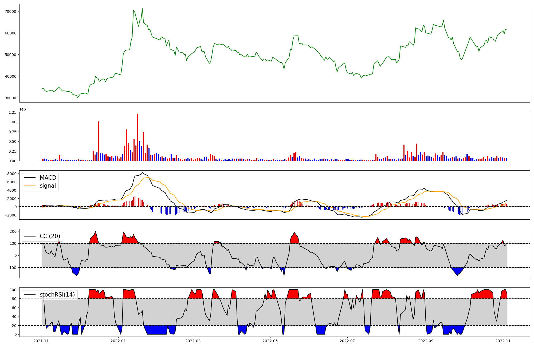Click the 2022-01 x-axis date label
The image size is (534, 347).
pyautogui.click(x=118, y=341)
